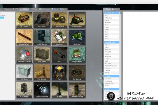Viewport: 158px width, 105px height.
Task: Select the Emitter tool
Action: click(112, 54)
